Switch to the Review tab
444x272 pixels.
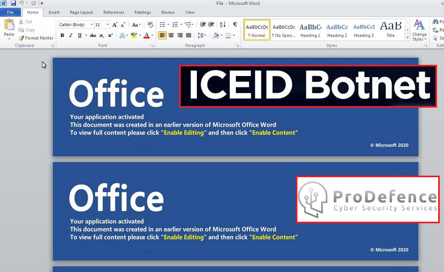(x=168, y=12)
